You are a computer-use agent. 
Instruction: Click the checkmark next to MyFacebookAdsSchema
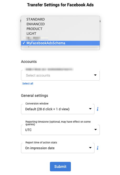(24, 43)
